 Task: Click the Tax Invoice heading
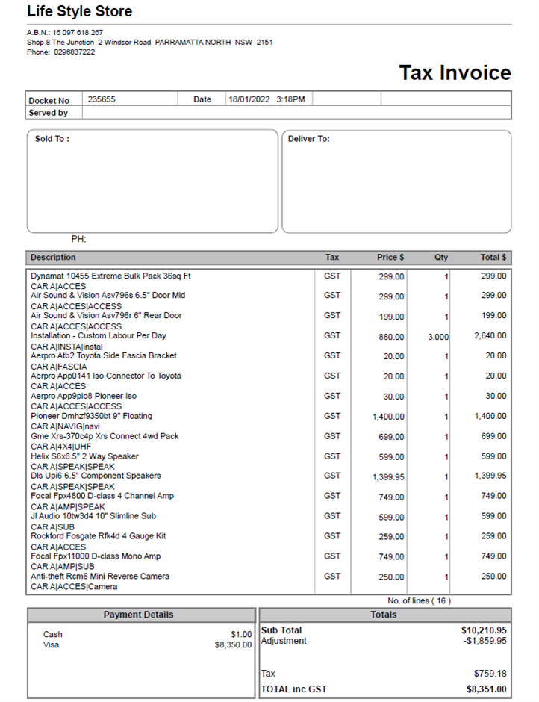tap(455, 72)
